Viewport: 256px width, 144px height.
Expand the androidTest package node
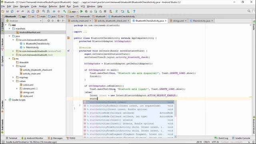click(13, 51)
